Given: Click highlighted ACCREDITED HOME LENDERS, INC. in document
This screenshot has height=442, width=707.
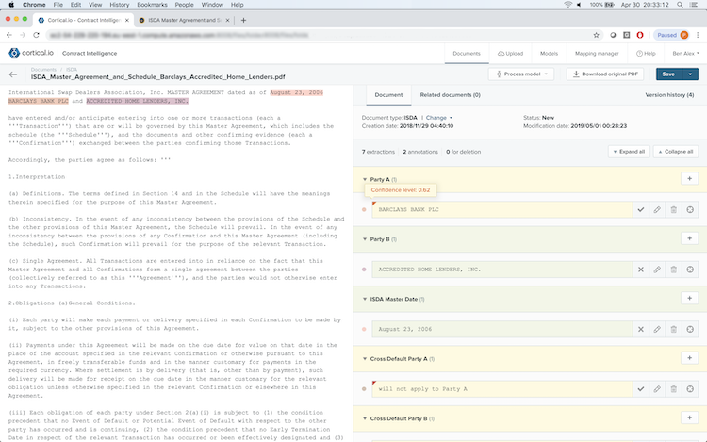Looking at the screenshot, I should point(137,101).
